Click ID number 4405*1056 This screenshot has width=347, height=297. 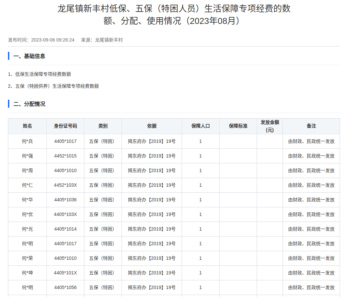tap(65, 287)
